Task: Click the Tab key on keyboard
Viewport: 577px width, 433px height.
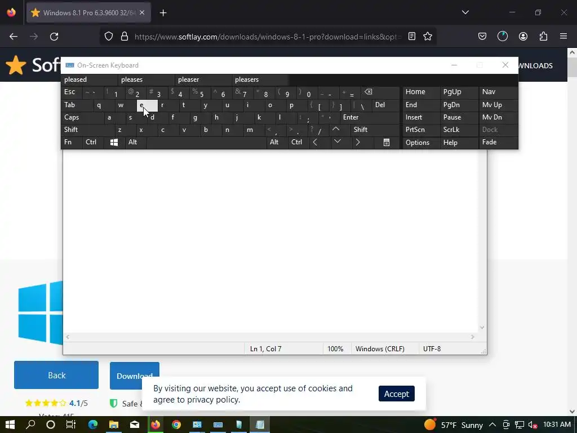Action: 77,105
